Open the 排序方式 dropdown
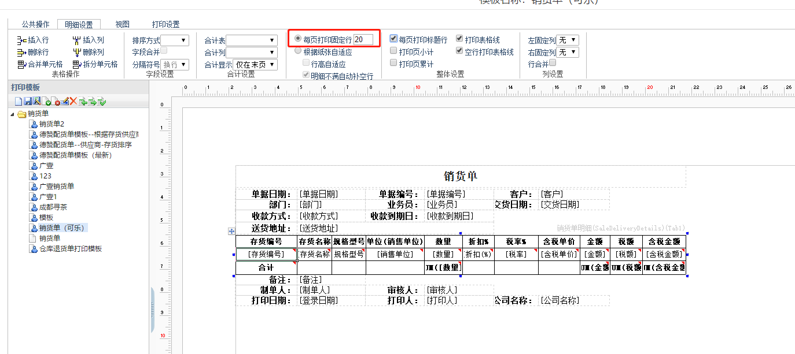 pyautogui.click(x=175, y=40)
